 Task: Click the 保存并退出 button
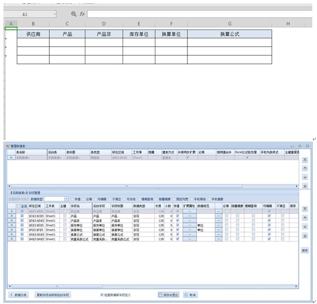coord(168,295)
